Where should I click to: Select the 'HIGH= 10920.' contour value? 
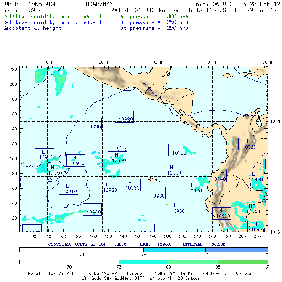pyautogui.click(x=155, y=244)
